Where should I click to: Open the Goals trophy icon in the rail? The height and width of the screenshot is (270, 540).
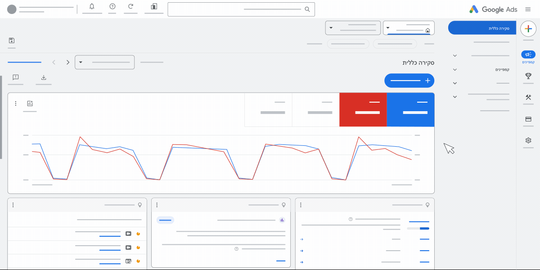click(x=528, y=76)
